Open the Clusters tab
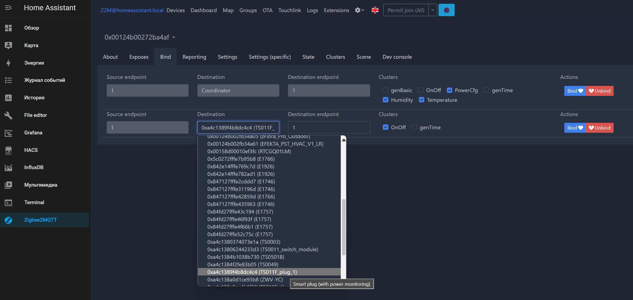 (335, 57)
